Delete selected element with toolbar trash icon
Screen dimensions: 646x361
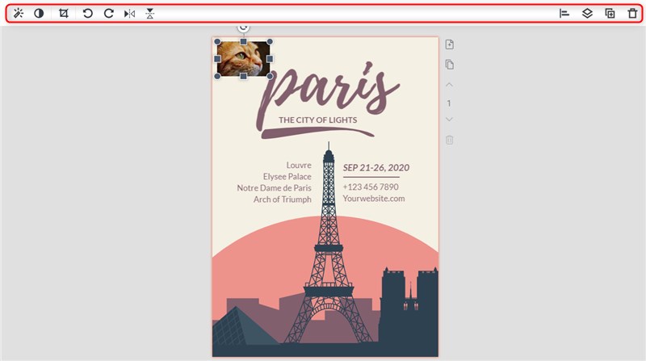[x=632, y=14]
